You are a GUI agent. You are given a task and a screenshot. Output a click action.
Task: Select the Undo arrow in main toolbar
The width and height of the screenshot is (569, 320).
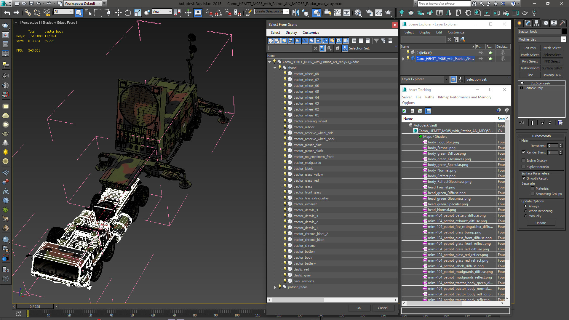click(7, 12)
